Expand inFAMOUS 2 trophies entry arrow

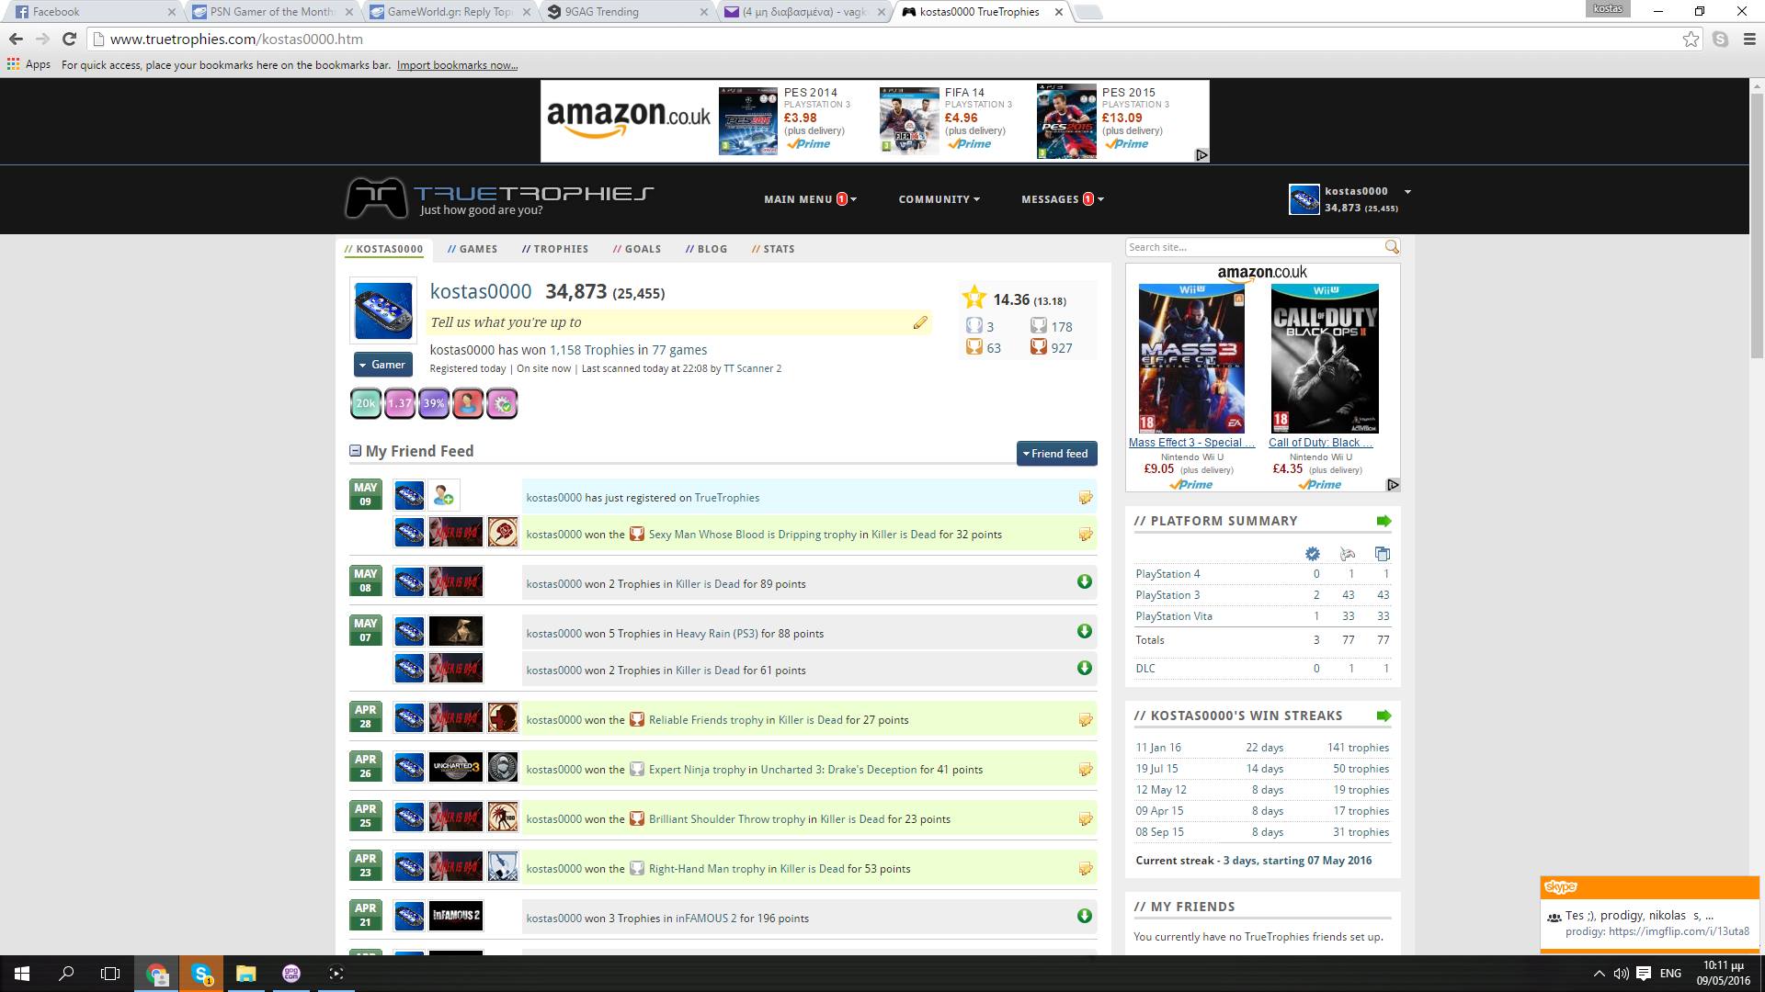click(1085, 917)
